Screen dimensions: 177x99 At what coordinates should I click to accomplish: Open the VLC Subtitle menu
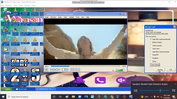point(71,17)
